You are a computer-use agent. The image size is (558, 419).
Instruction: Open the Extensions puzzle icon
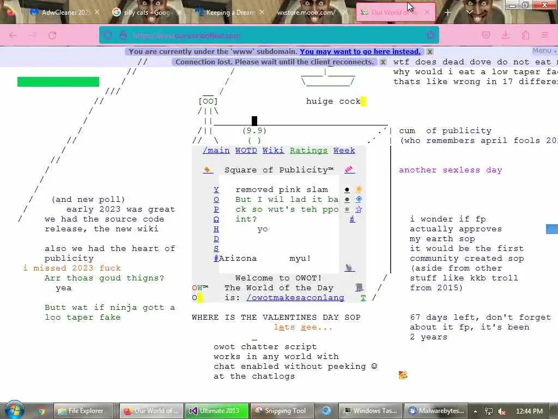click(526, 35)
